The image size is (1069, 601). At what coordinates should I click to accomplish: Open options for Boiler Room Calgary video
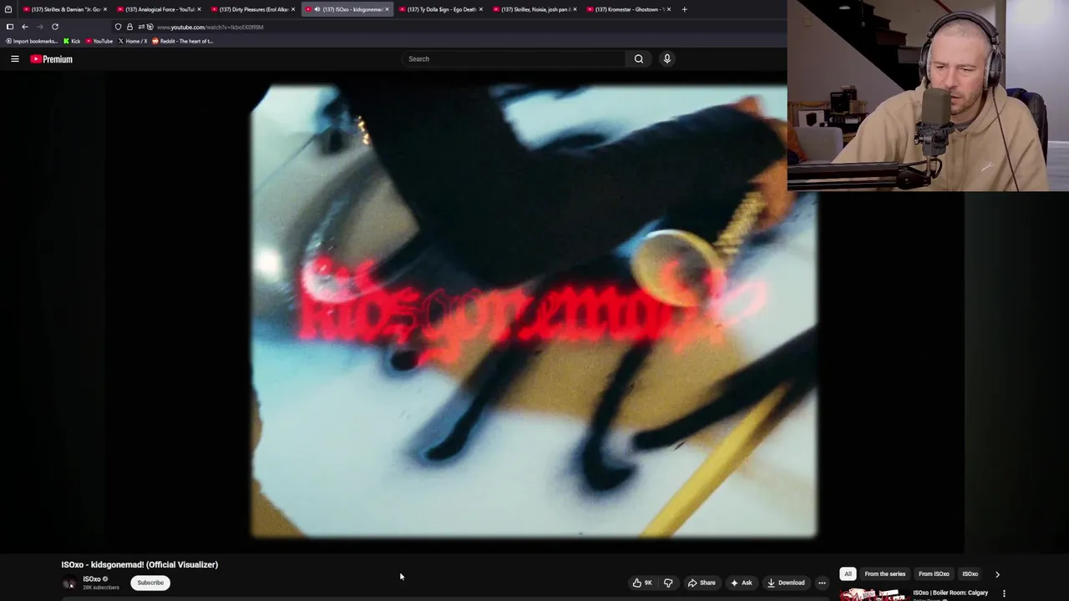pos(1004,593)
